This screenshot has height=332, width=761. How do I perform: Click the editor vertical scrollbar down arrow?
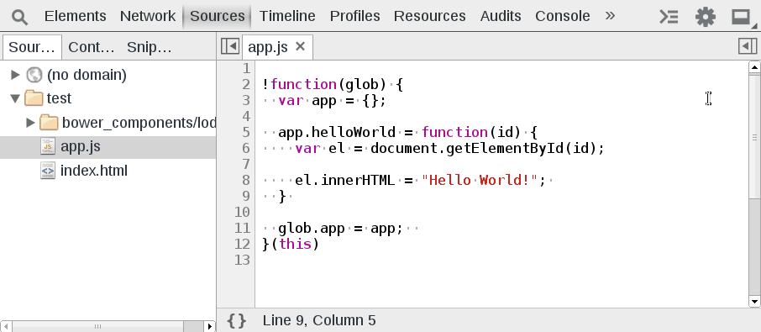click(754, 302)
